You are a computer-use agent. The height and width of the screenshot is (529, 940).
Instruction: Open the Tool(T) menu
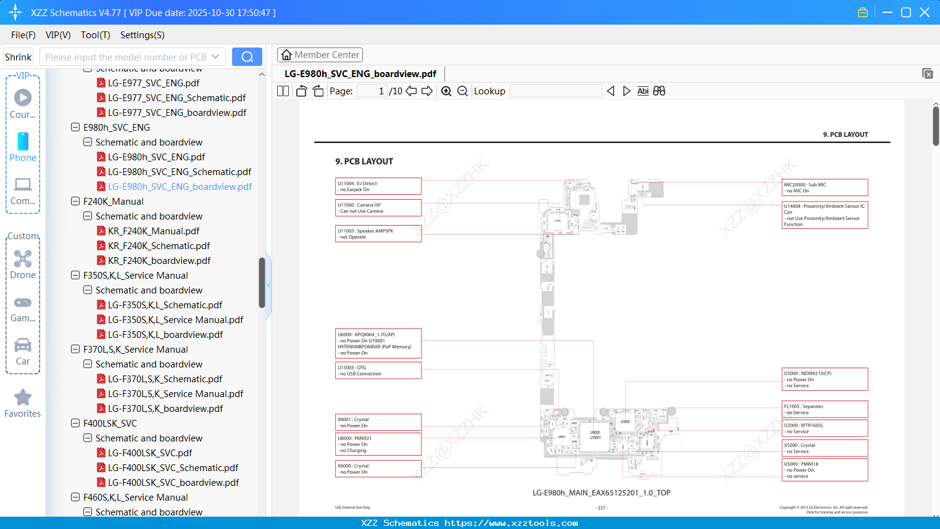click(96, 35)
